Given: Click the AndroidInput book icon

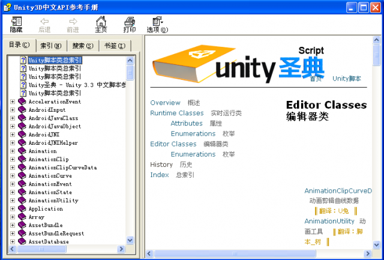Looking at the screenshot, I should (x=22, y=110).
